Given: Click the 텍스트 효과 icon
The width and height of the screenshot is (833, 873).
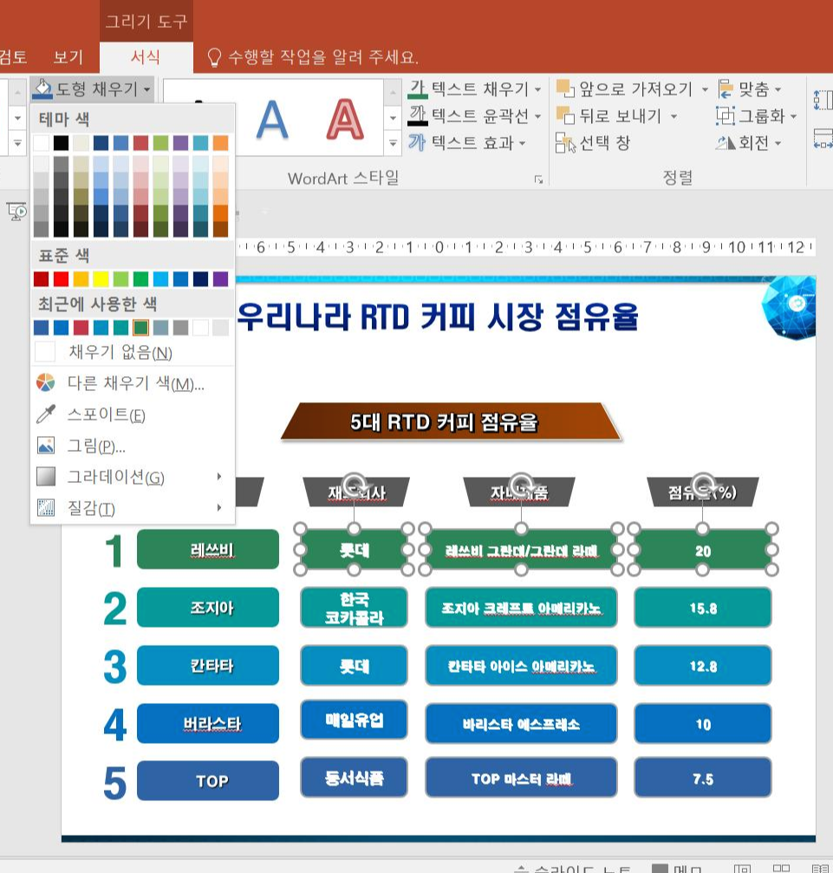Looking at the screenshot, I should click(417, 142).
